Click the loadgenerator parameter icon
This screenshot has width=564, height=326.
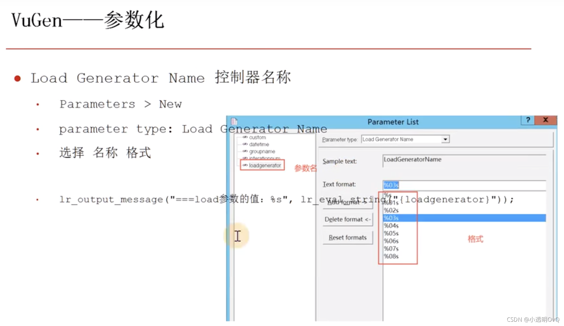coord(245,165)
